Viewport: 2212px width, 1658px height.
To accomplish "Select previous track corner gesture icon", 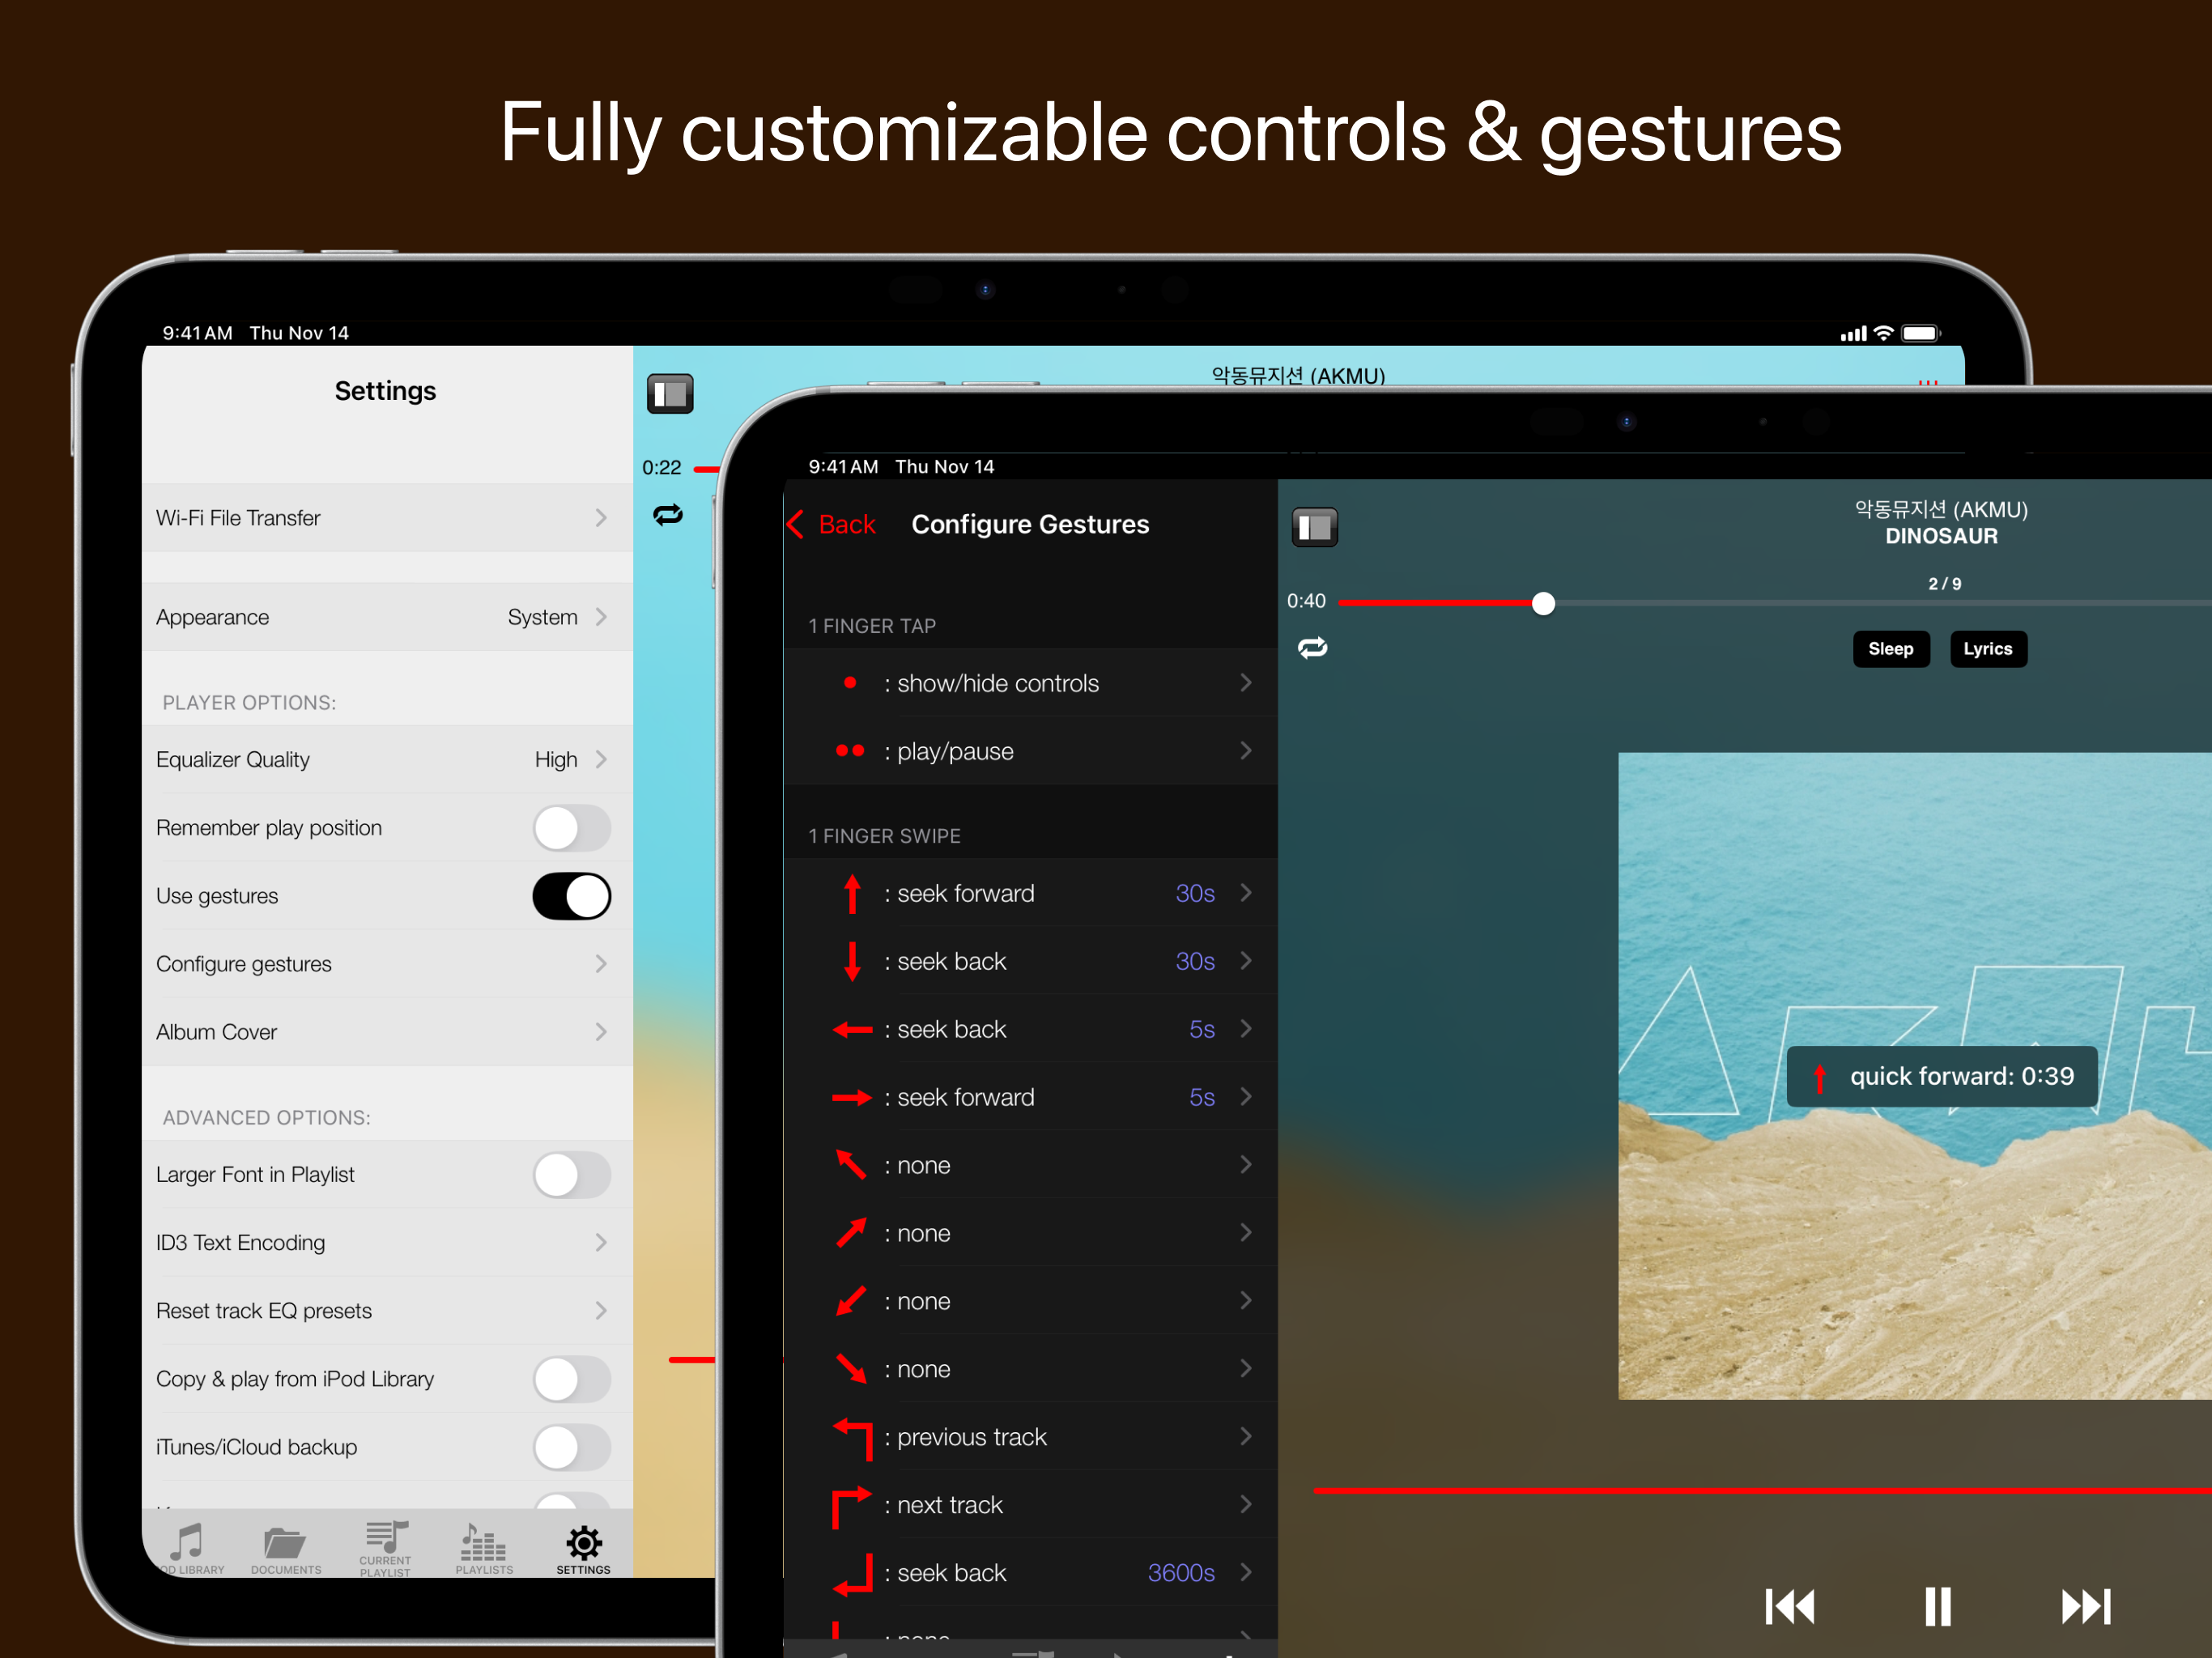I will [853, 1438].
